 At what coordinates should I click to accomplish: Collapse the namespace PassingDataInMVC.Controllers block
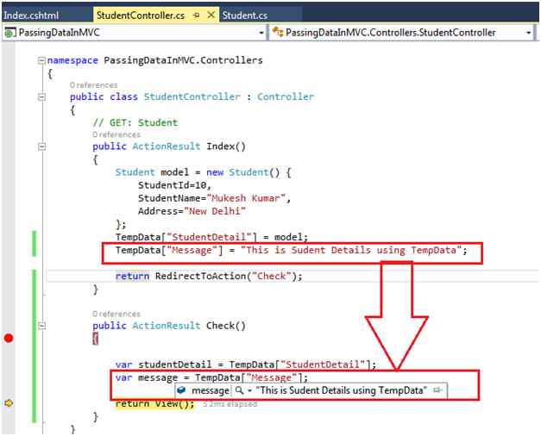[41, 60]
